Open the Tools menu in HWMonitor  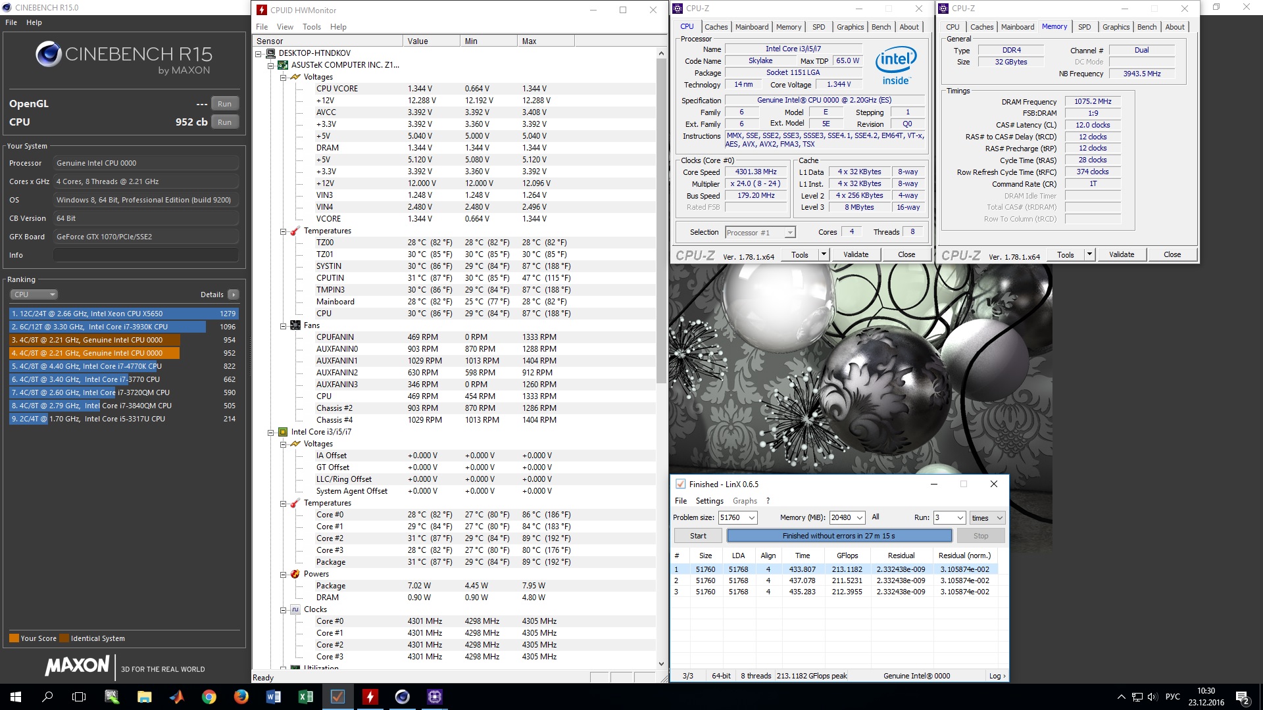pos(311,27)
